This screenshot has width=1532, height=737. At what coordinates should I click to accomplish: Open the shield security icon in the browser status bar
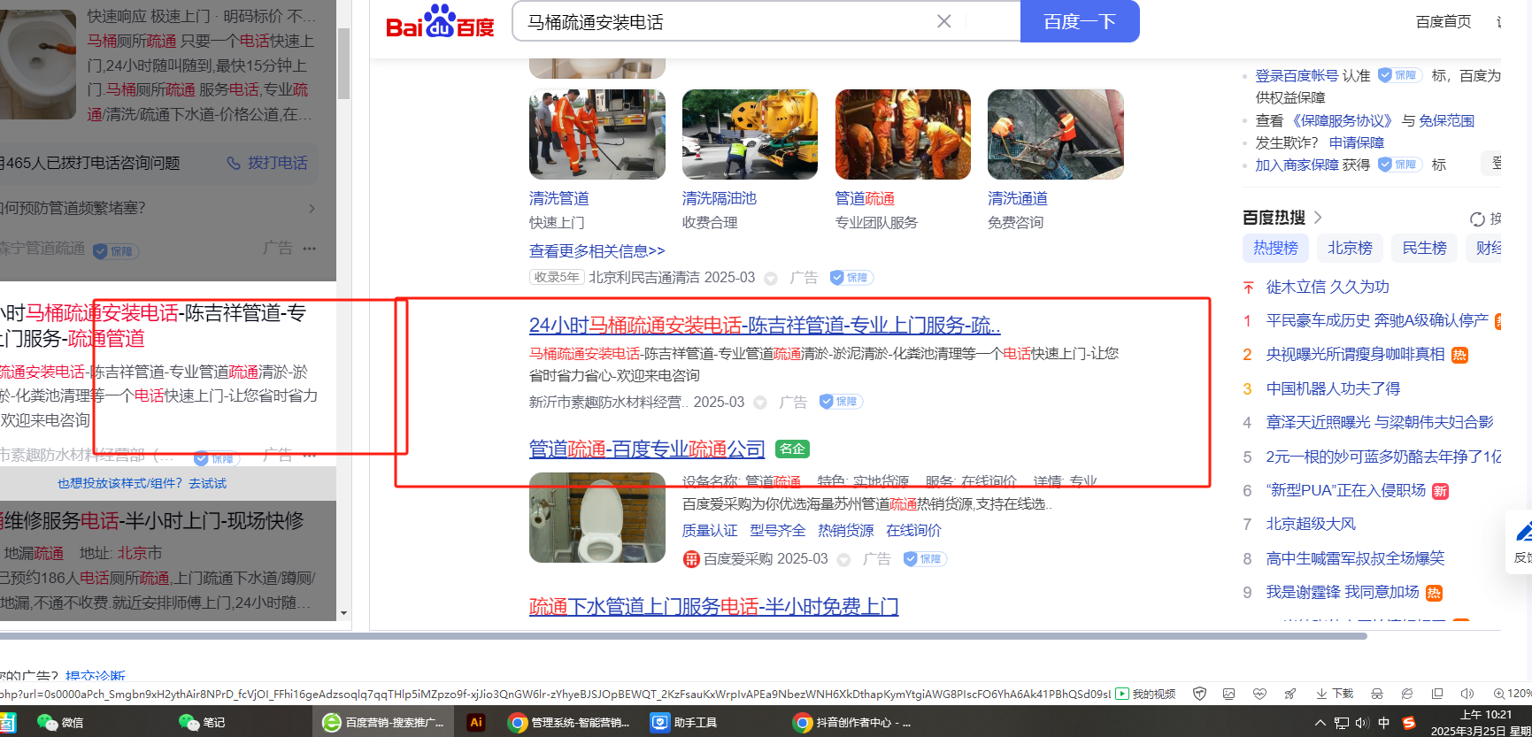click(x=1199, y=694)
